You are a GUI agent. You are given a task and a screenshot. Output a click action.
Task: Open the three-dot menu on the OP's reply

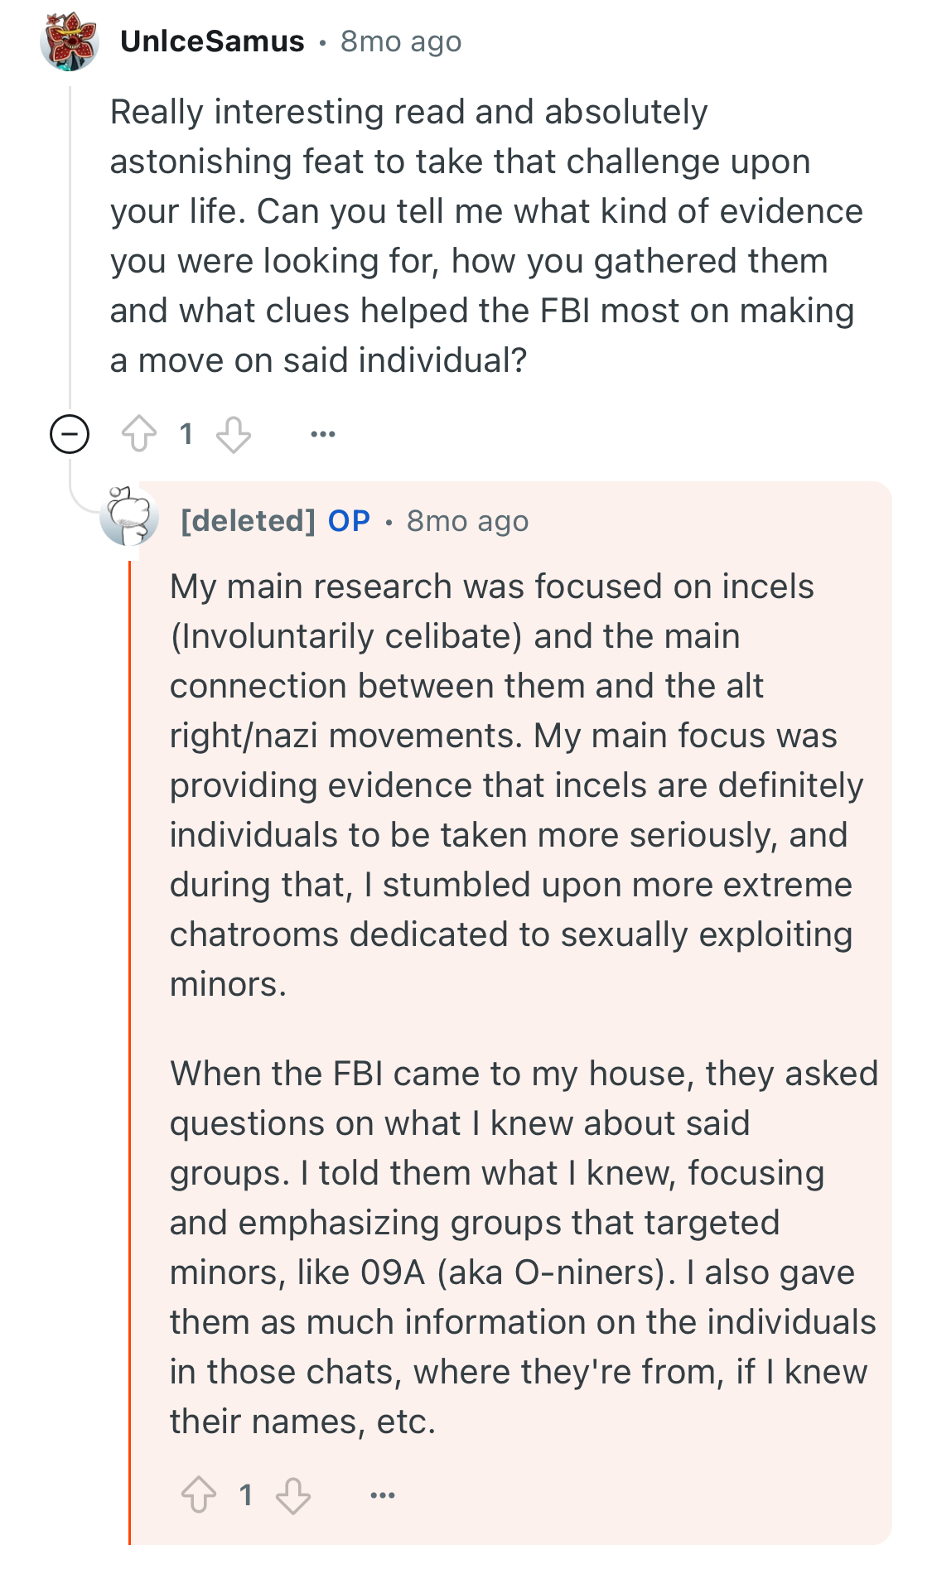382,1495
